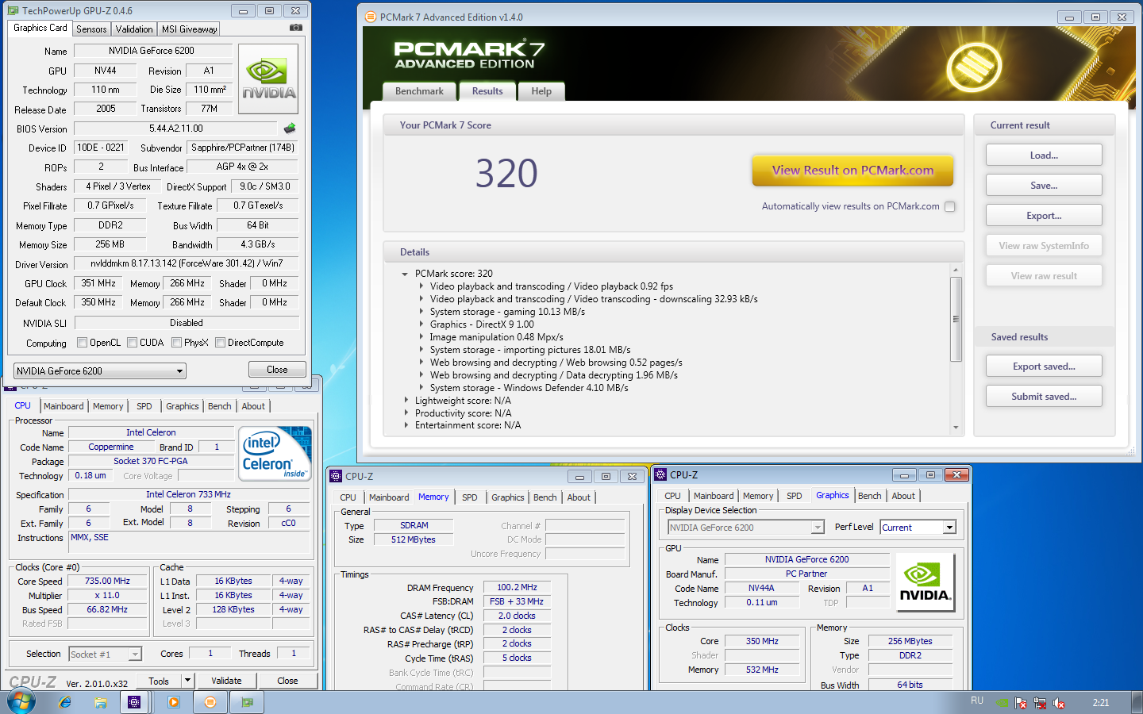Click the Submit saved... button
The width and height of the screenshot is (1143, 714).
pyautogui.click(x=1044, y=397)
